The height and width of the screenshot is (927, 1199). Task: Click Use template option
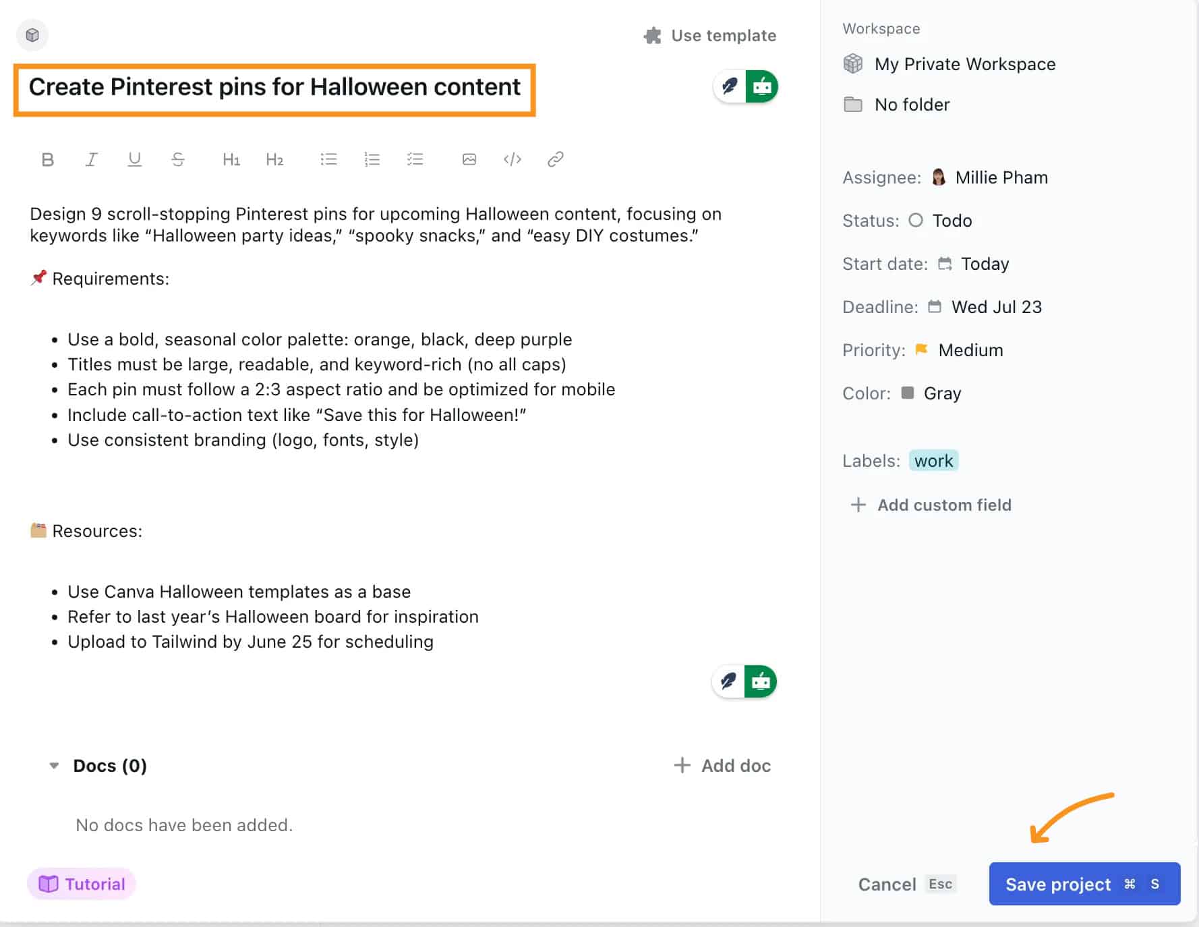(x=710, y=36)
